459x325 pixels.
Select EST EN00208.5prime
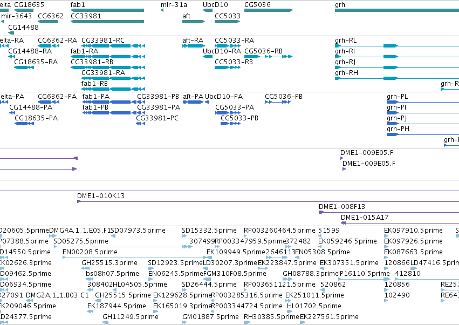[x=138, y=258]
